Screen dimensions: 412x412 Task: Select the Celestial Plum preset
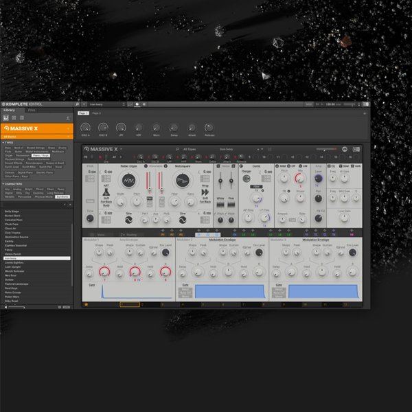[37, 220]
